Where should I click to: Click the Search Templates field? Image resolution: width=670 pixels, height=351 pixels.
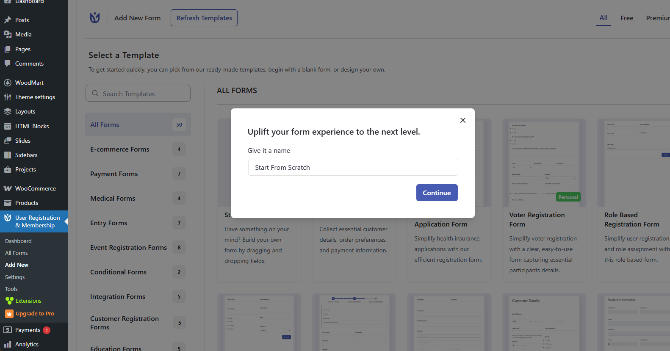(x=138, y=94)
